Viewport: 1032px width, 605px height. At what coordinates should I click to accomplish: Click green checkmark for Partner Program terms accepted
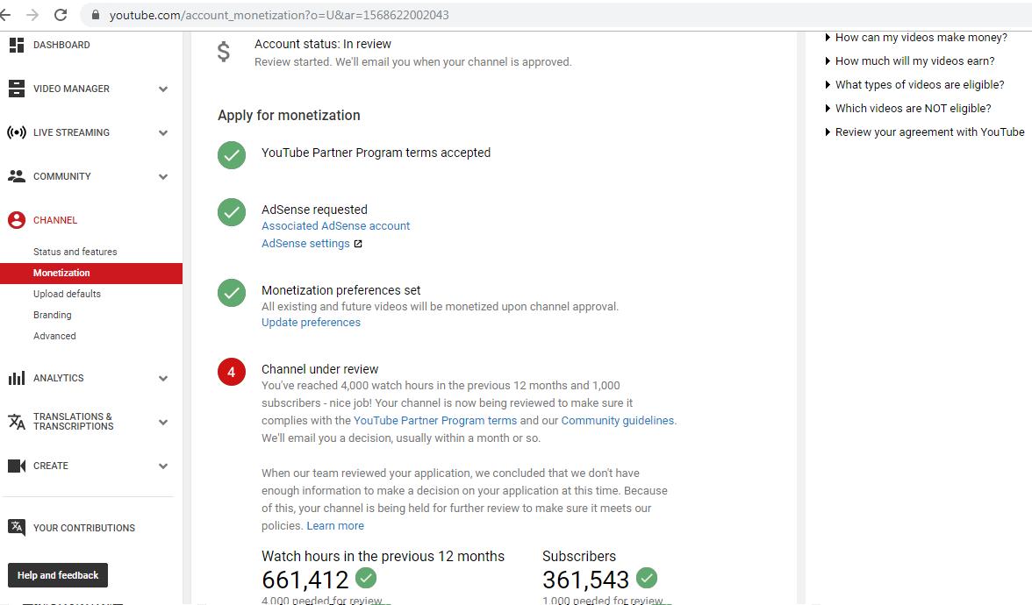tap(232, 155)
